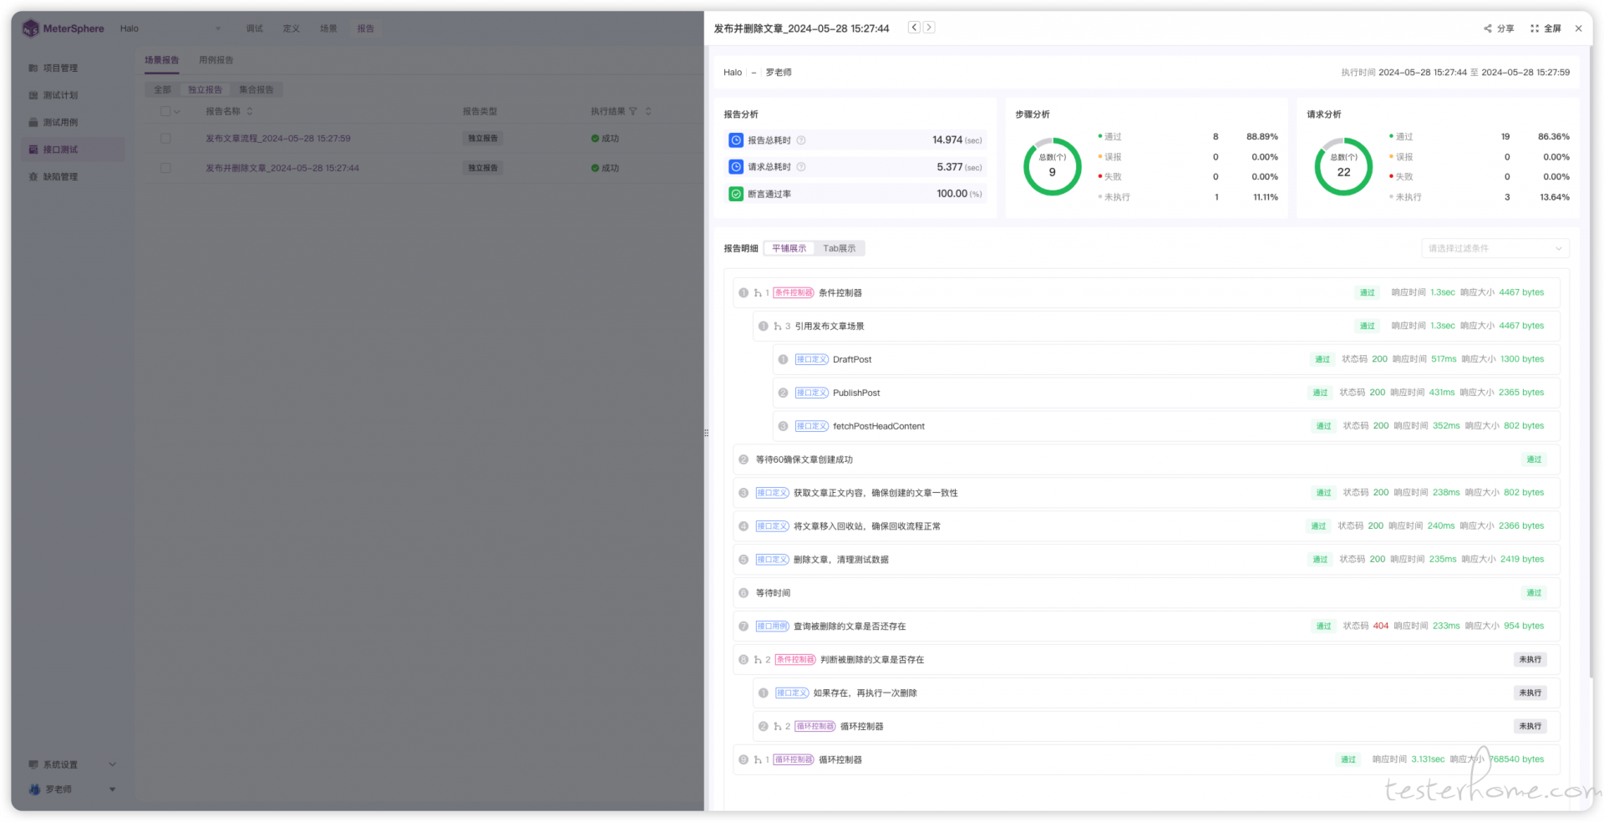Switch to 用例报告 tab

click(x=216, y=60)
